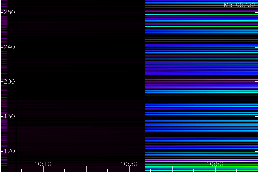Click the 10:10 time axis label
Screen dimensions: 258x172
tap(43, 164)
